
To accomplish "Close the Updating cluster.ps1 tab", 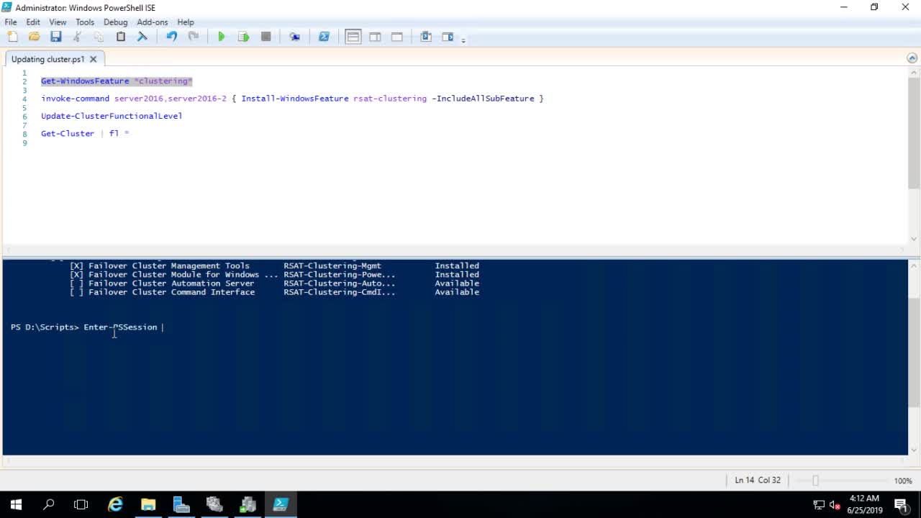I will tap(93, 59).
